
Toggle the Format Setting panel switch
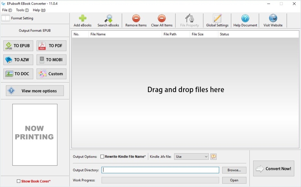(x=6, y=18)
